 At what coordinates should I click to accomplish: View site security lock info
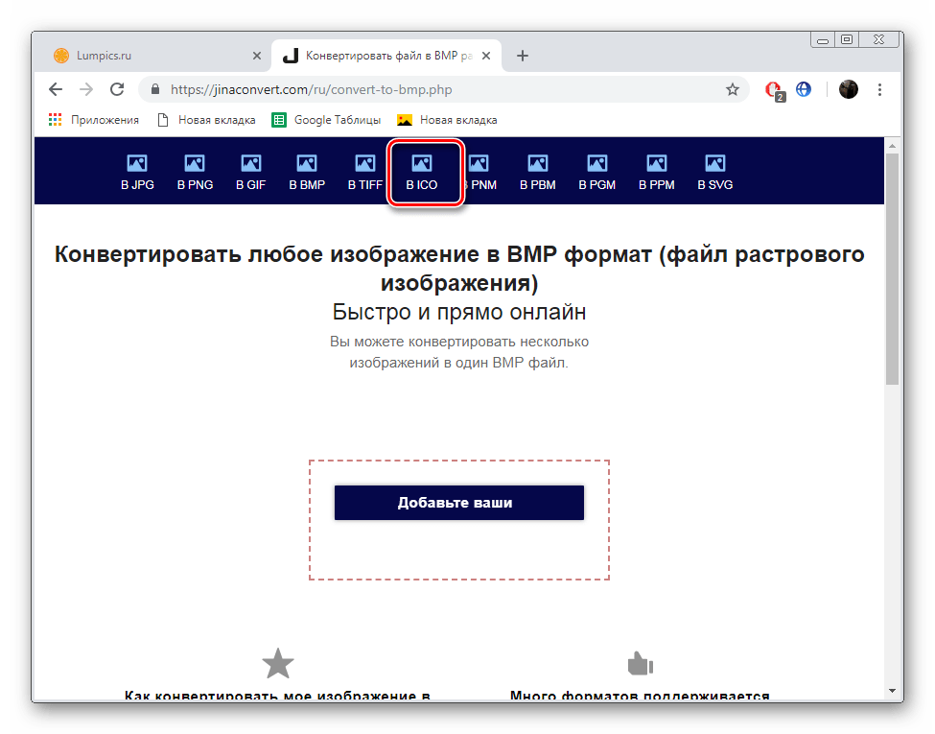(155, 89)
